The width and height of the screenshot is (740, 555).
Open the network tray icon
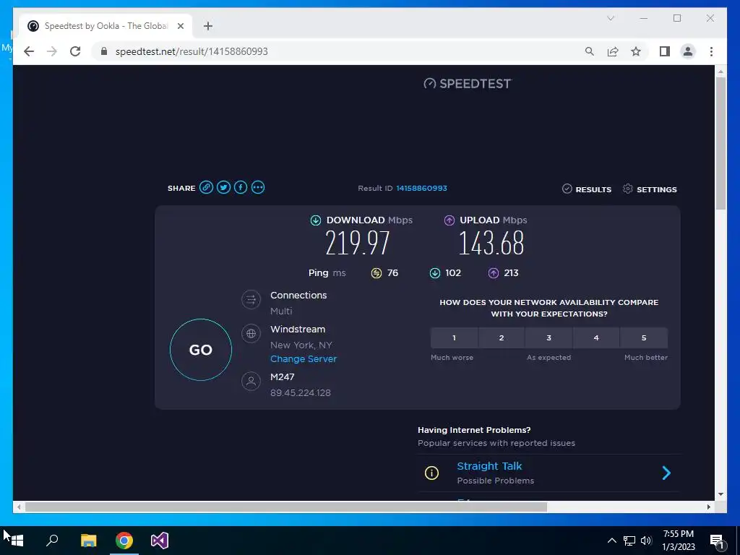click(629, 541)
